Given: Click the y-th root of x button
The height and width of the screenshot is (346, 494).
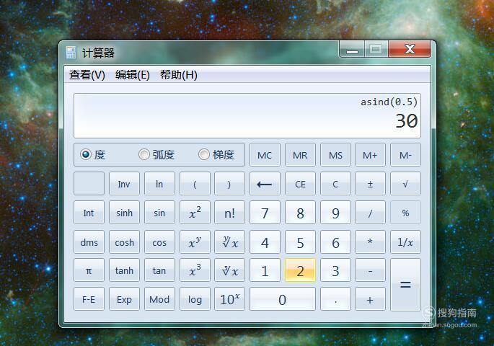Looking at the screenshot, I should click(229, 241).
